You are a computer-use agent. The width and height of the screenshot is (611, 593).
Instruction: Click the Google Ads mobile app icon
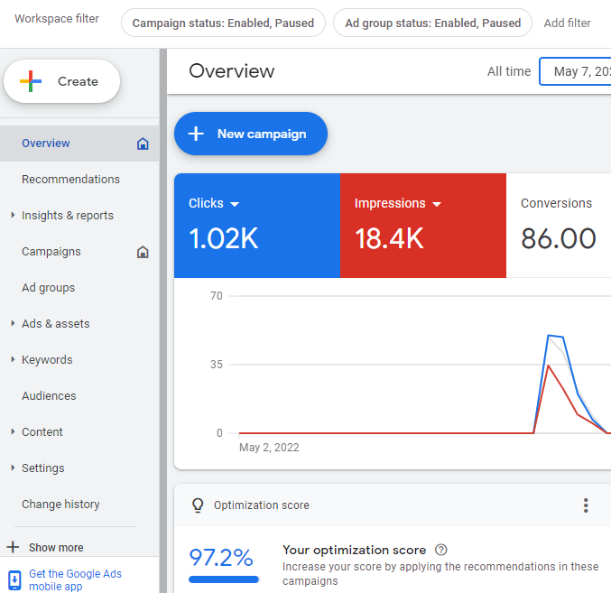coord(14,579)
